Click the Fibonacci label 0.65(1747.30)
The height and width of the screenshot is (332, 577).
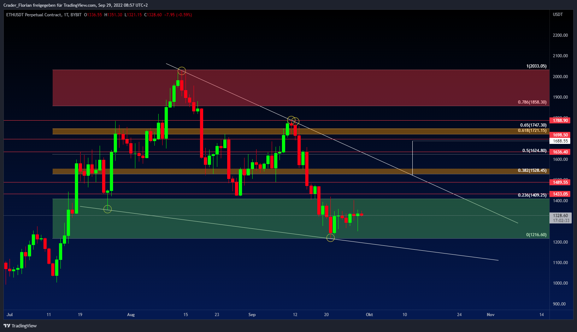[533, 125]
